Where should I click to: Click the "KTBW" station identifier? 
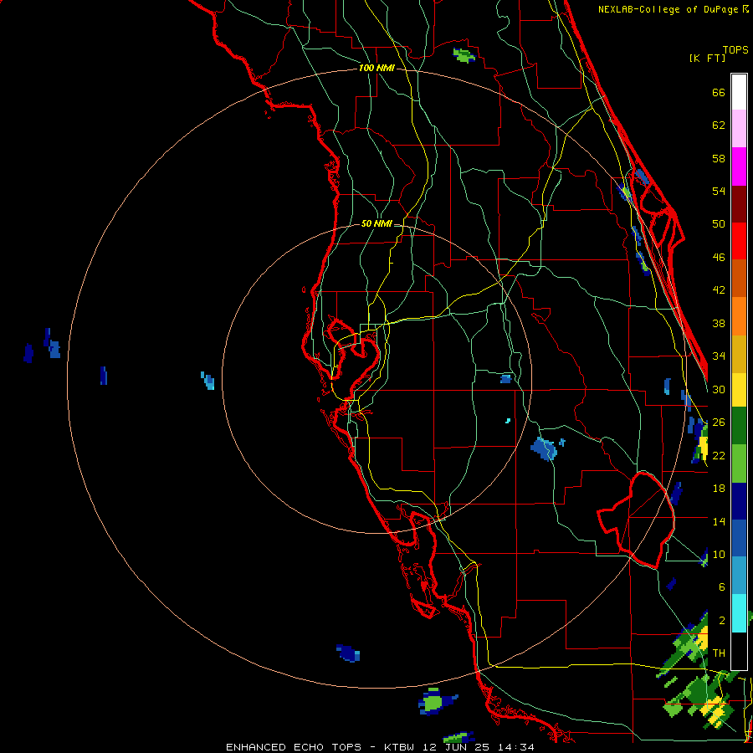[398, 747]
